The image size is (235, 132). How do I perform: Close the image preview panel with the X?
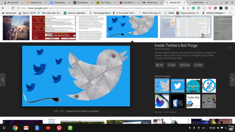229,48
